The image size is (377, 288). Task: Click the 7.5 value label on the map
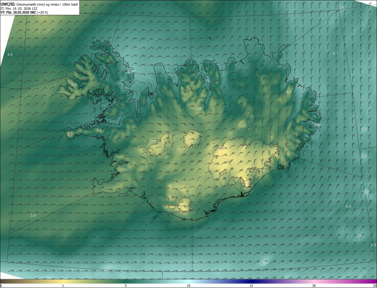[358, 236]
